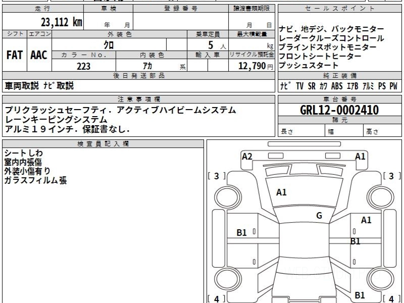Click the 走行 column header
Viewport: 404px width, 303px height.
pyautogui.click(x=43, y=9)
